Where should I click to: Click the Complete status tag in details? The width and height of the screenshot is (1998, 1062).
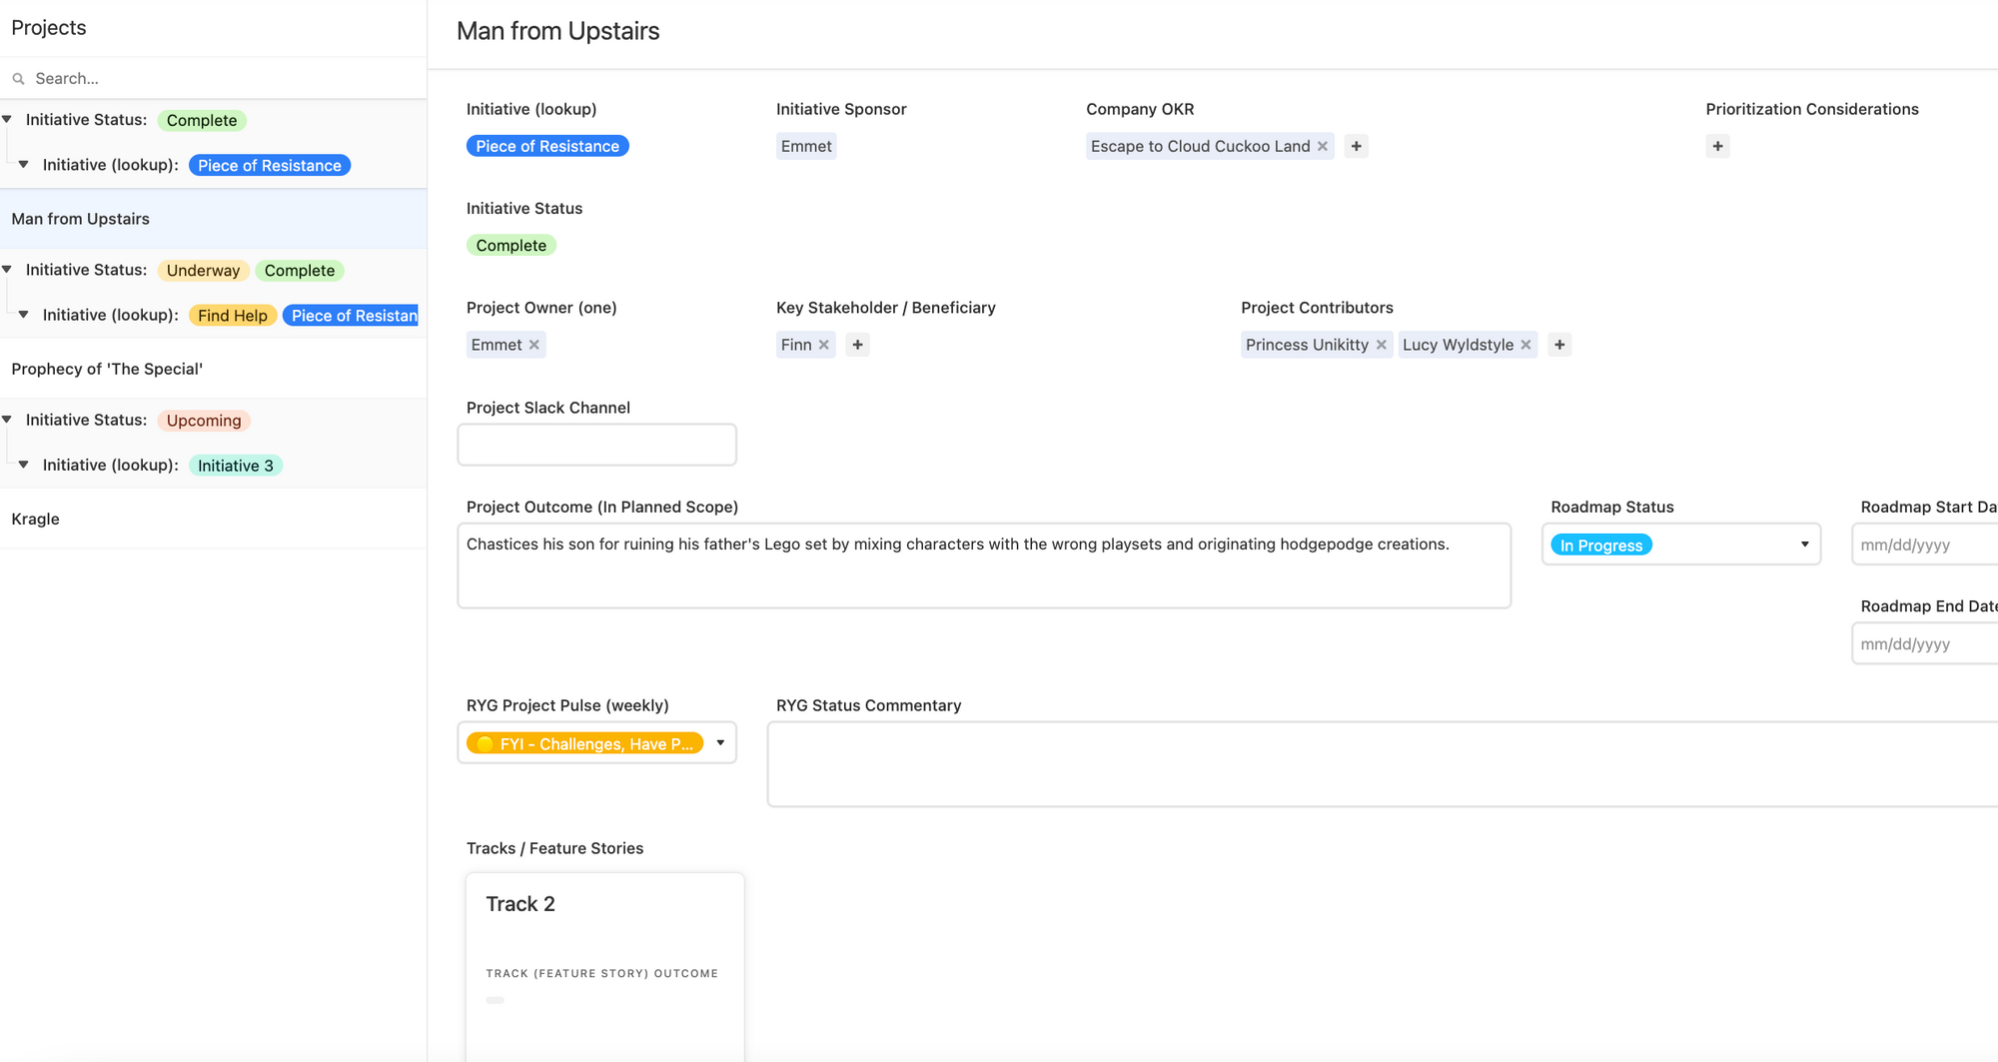click(x=511, y=245)
